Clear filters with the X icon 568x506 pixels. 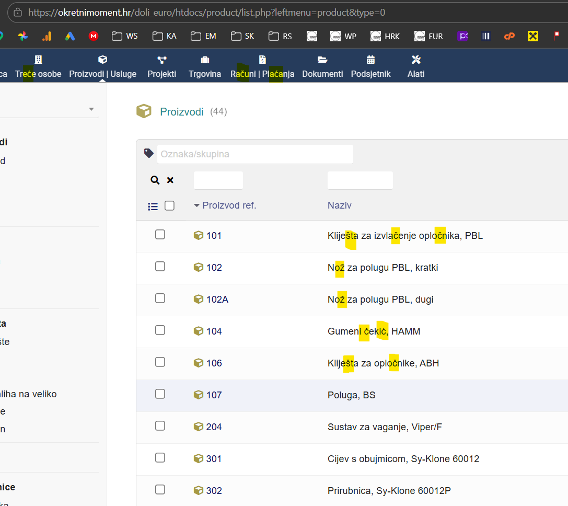click(170, 180)
